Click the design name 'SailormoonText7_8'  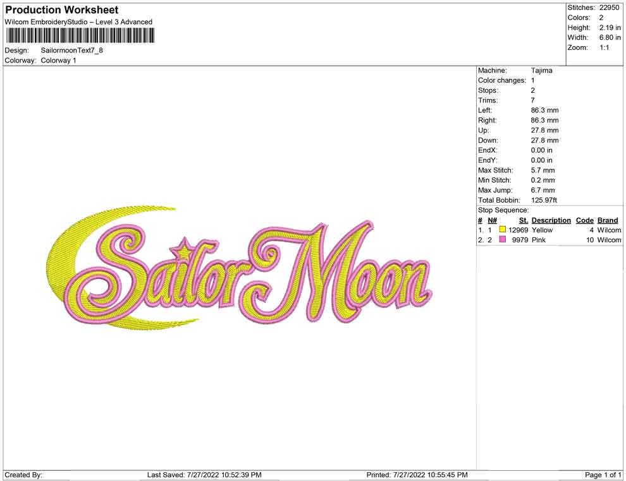coord(72,50)
